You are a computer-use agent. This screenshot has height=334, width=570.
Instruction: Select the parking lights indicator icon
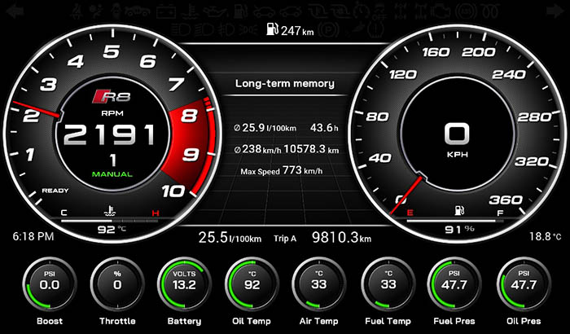tap(248, 29)
